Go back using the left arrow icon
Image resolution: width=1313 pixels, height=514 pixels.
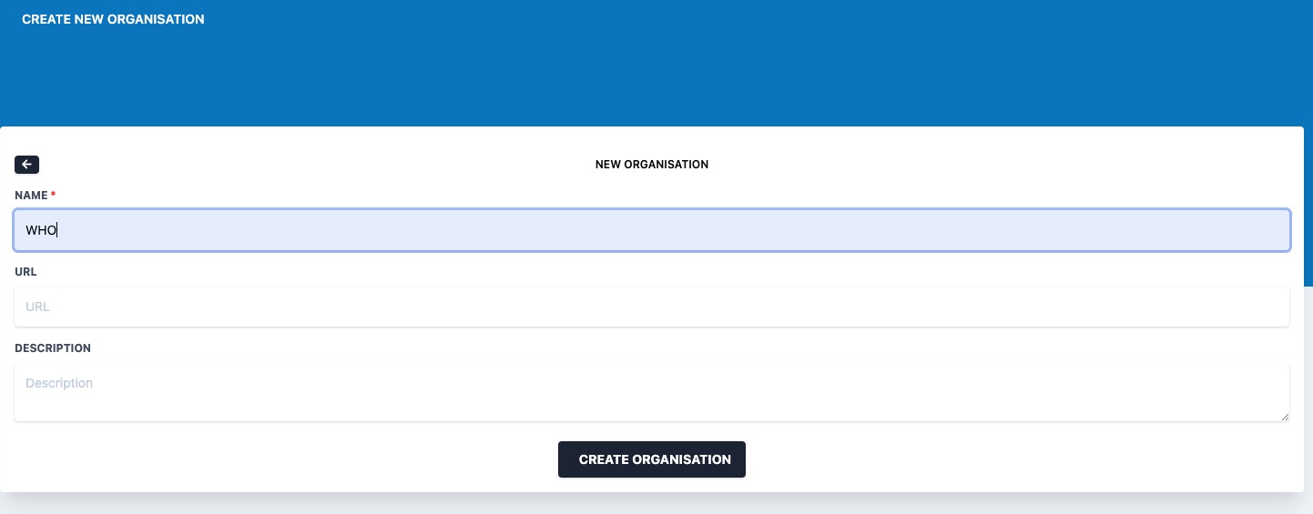click(x=26, y=165)
